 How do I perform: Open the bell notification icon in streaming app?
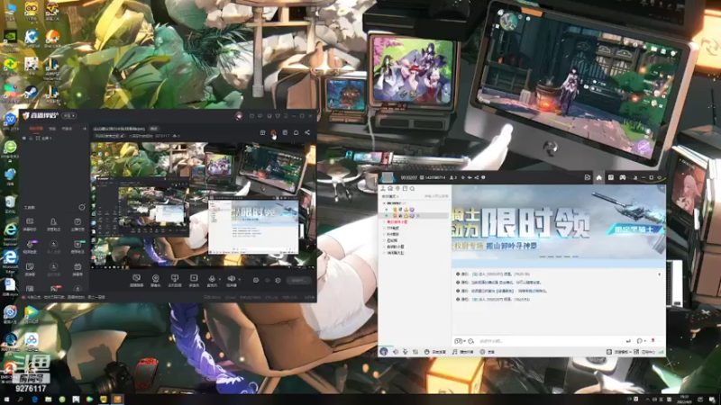pos(297,132)
